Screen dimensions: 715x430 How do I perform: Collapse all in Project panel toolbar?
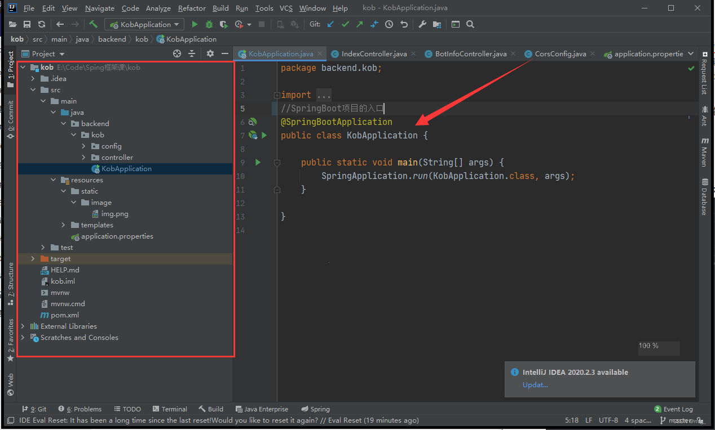coord(192,53)
